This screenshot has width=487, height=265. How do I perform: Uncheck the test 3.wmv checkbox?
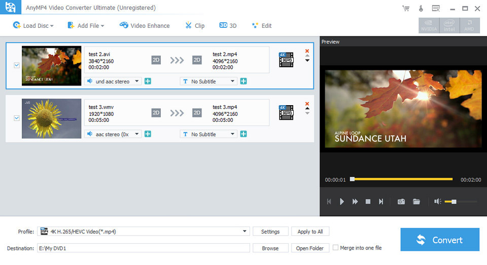click(x=17, y=118)
